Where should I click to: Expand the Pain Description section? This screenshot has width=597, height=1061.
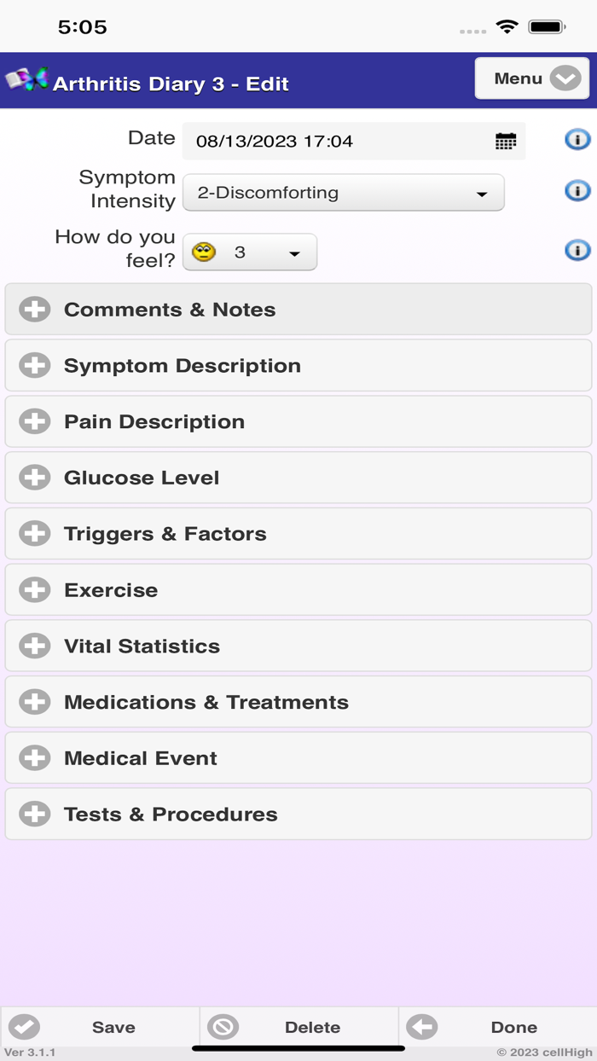coord(33,421)
